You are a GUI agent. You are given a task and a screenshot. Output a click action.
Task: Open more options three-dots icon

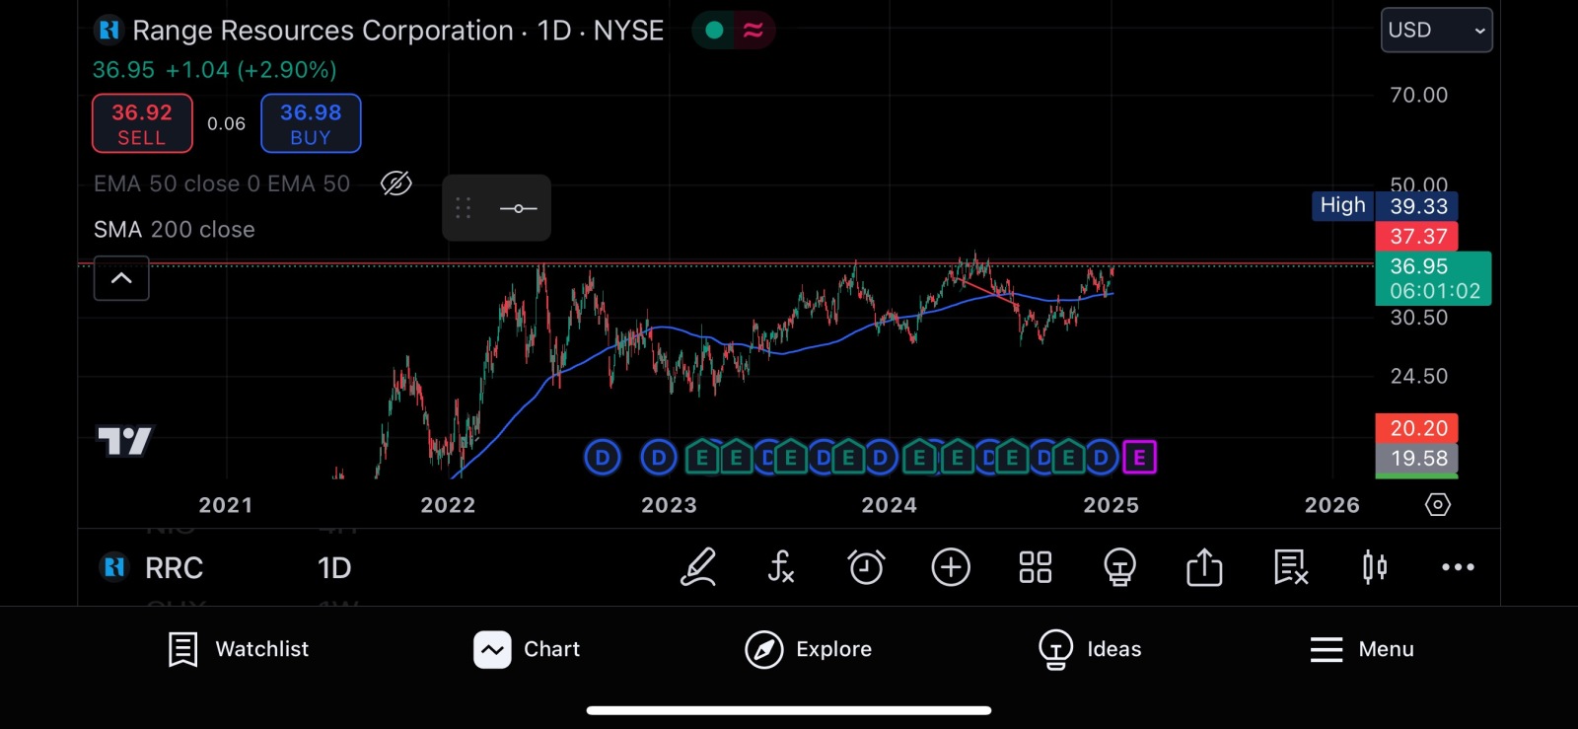1458,567
